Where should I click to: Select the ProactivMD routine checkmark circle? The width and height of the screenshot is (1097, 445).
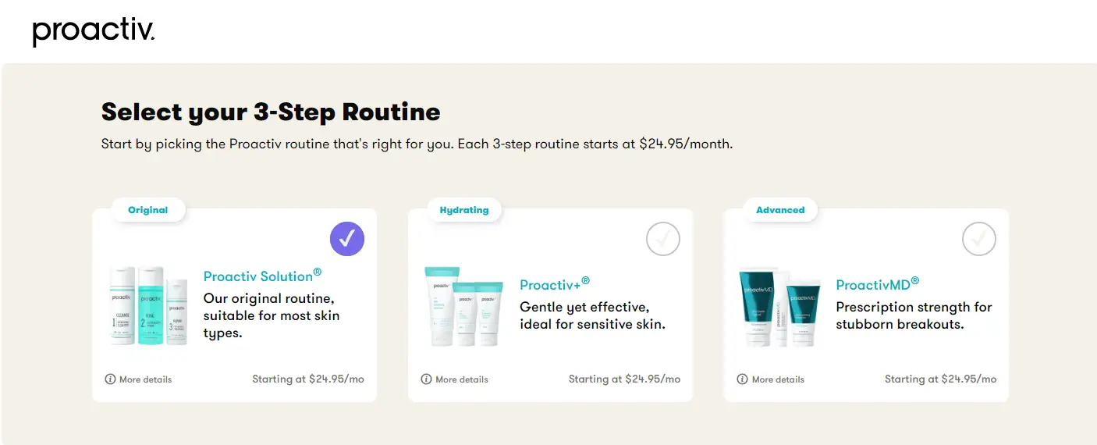pos(979,239)
